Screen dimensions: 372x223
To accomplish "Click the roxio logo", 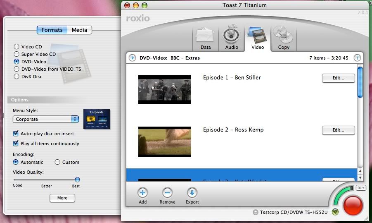I will tap(138, 18).
